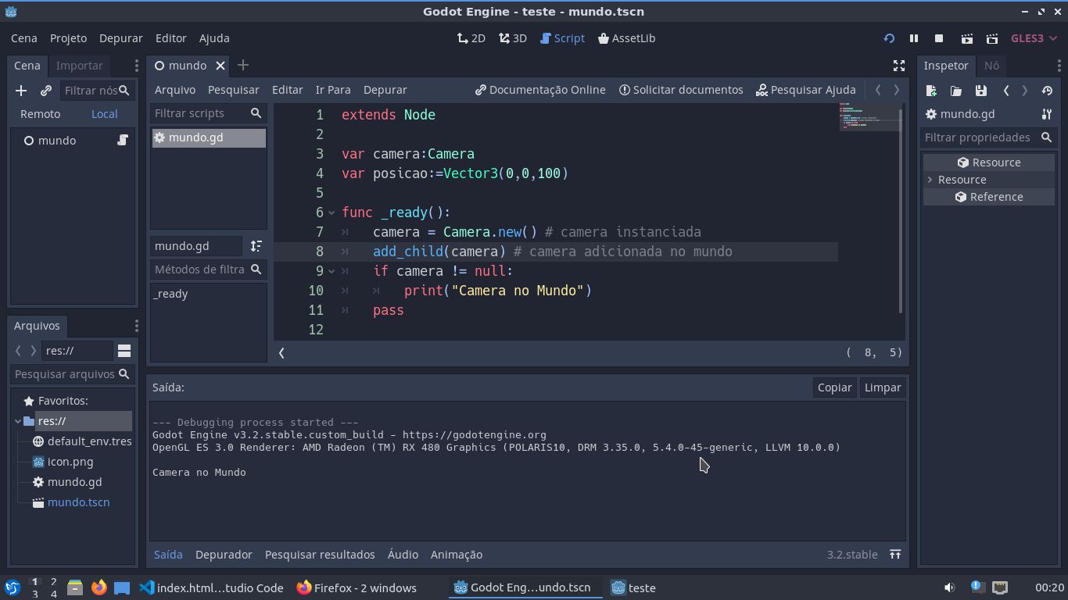Image resolution: width=1068 pixels, height=600 pixels.
Task: Fold the _ready function at line 6
Action: [332, 212]
